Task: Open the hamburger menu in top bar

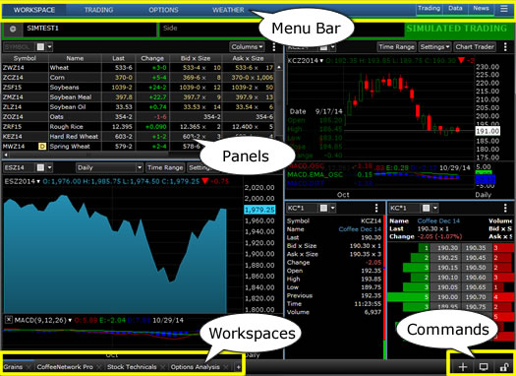Action: pos(504,9)
